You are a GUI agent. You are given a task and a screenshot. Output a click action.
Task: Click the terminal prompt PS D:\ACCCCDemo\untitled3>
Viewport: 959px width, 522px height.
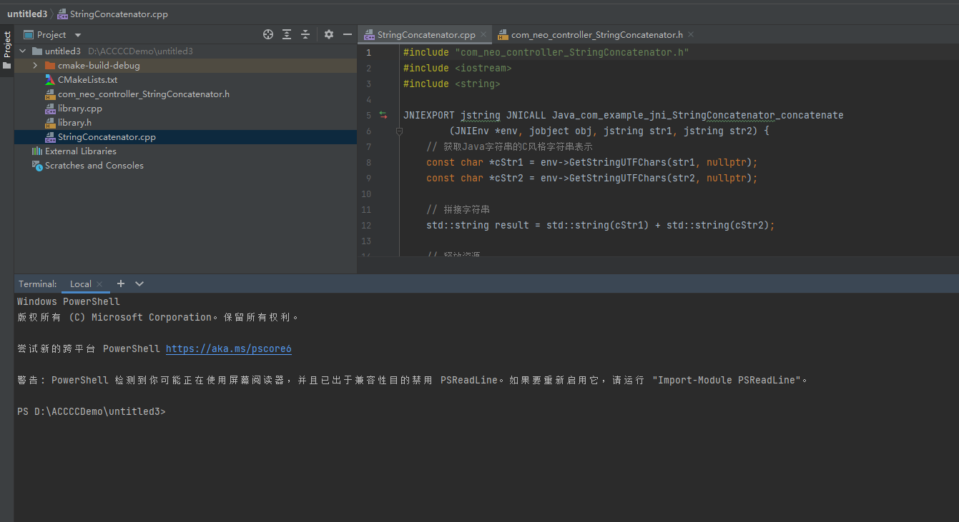[x=92, y=412]
